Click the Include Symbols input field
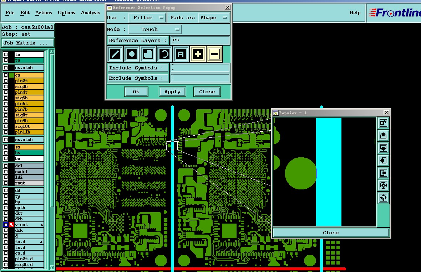This screenshot has width=421, height=272. pos(200,68)
